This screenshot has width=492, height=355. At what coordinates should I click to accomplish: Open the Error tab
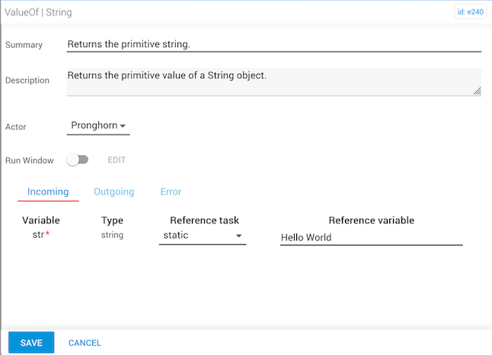coord(171,192)
